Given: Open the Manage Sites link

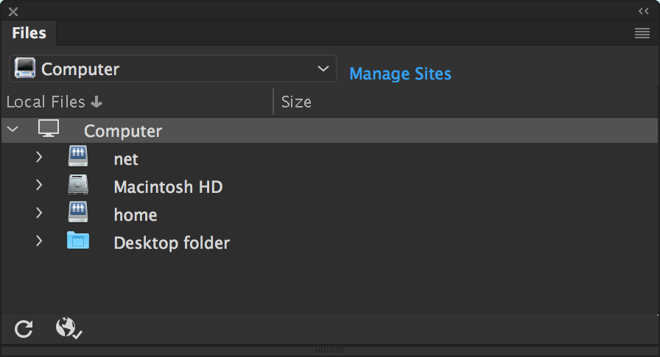Looking at the screenshot, I should click(400, 74).
